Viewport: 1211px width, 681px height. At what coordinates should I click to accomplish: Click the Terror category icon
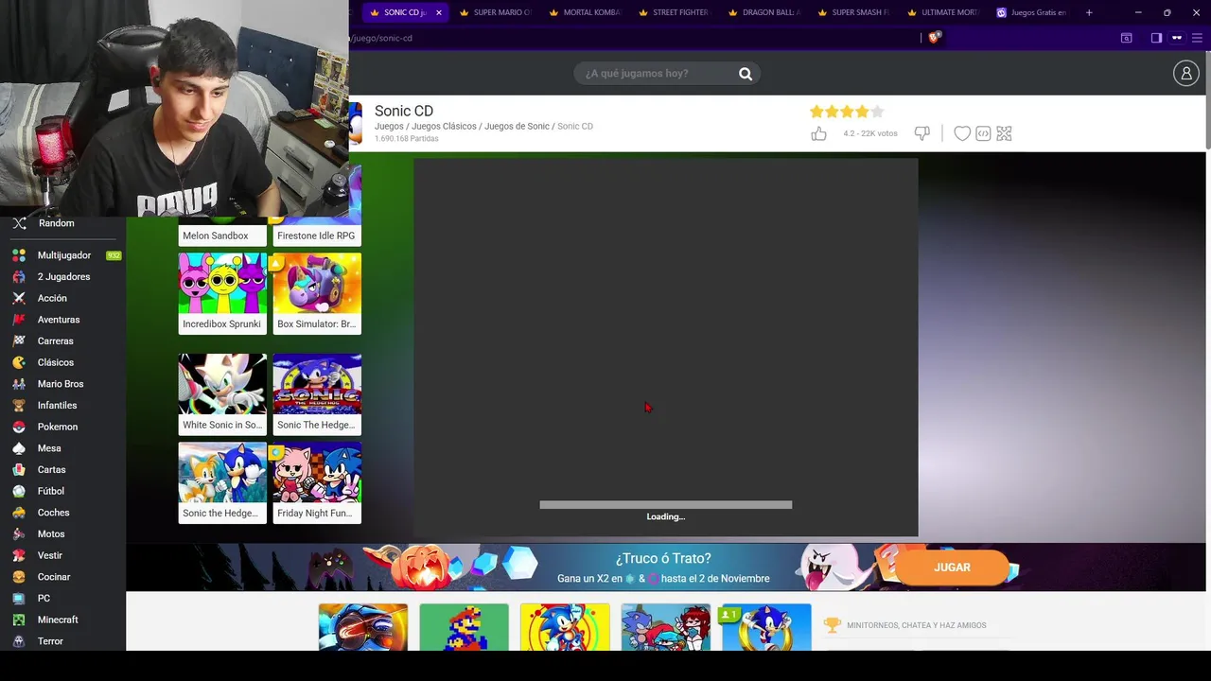point(19,641)
